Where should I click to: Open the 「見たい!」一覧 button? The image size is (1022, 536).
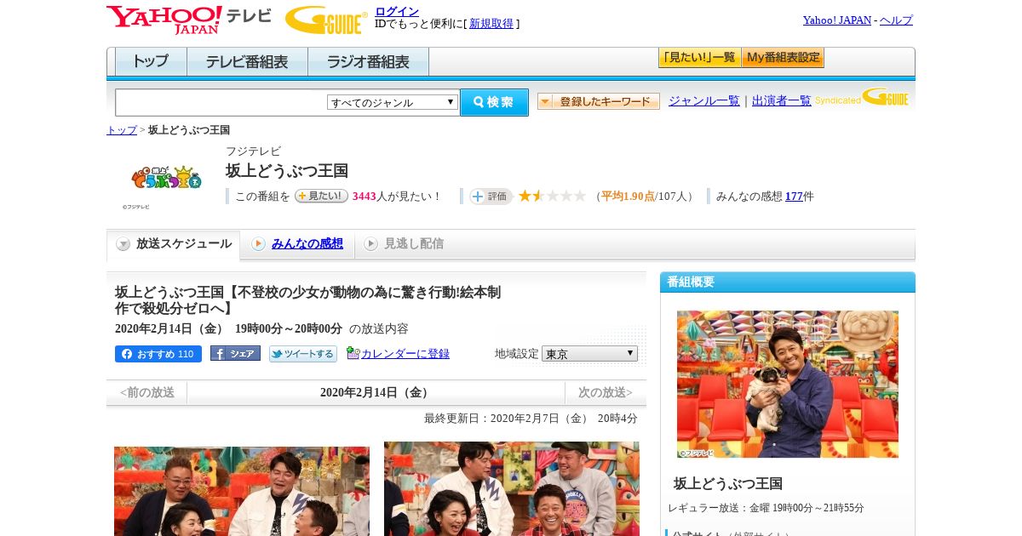pyautogui.click(x=699, y=58)
